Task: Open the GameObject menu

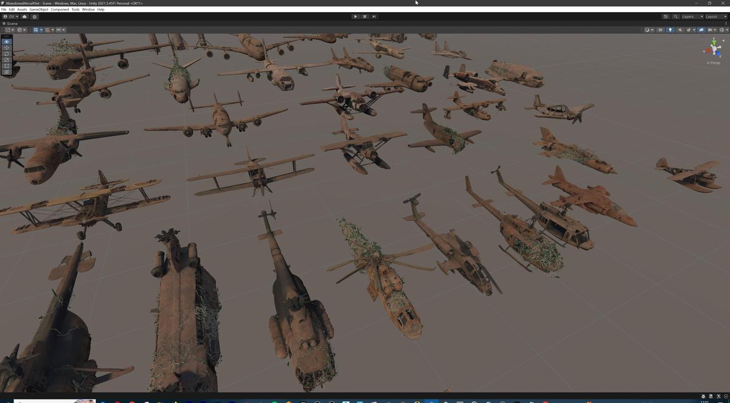Action: click(x=39, y=10)
